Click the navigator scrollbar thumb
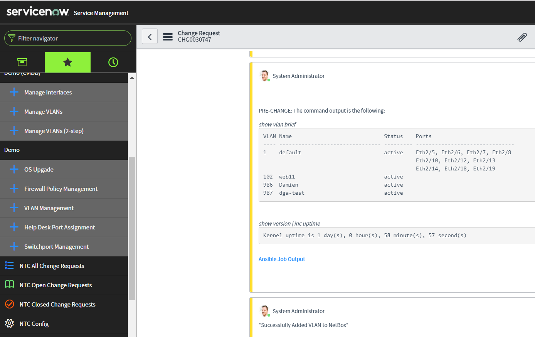 (132, 228)
